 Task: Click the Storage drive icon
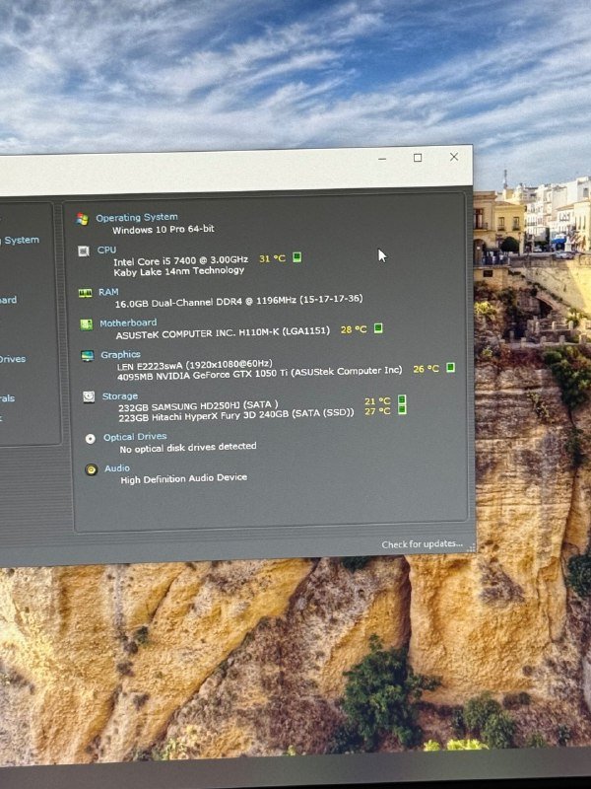(x=89, y=396)
